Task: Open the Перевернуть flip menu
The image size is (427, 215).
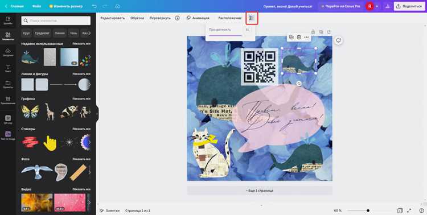Action: pos(160,18)
